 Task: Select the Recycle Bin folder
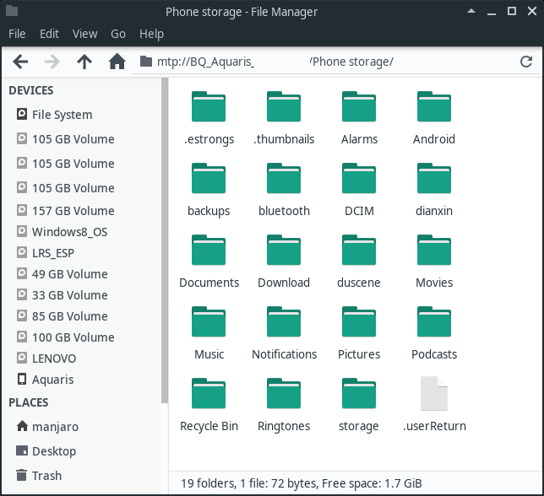click(x=209, y=395)
